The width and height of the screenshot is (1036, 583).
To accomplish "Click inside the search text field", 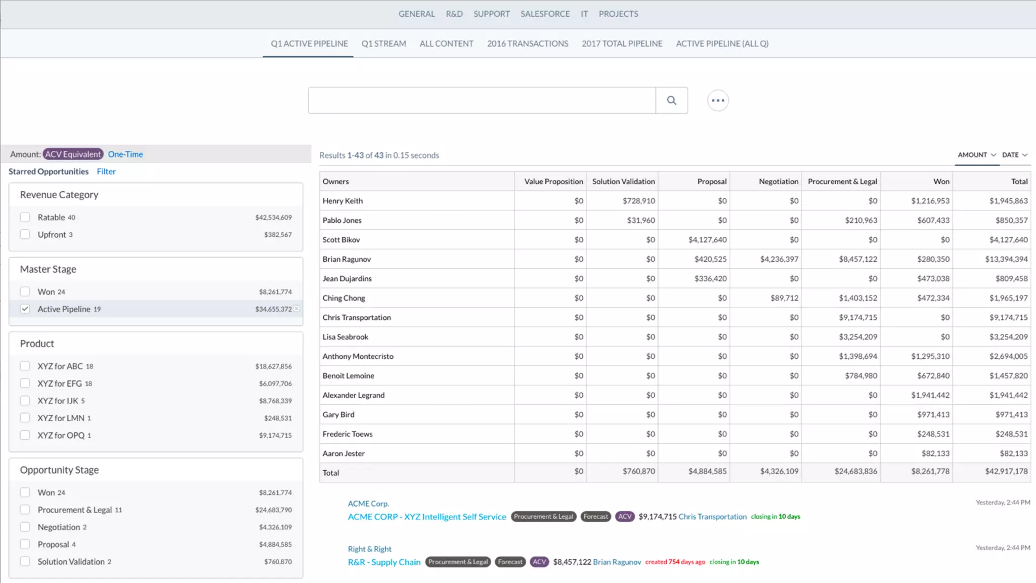I will (482, 100).
